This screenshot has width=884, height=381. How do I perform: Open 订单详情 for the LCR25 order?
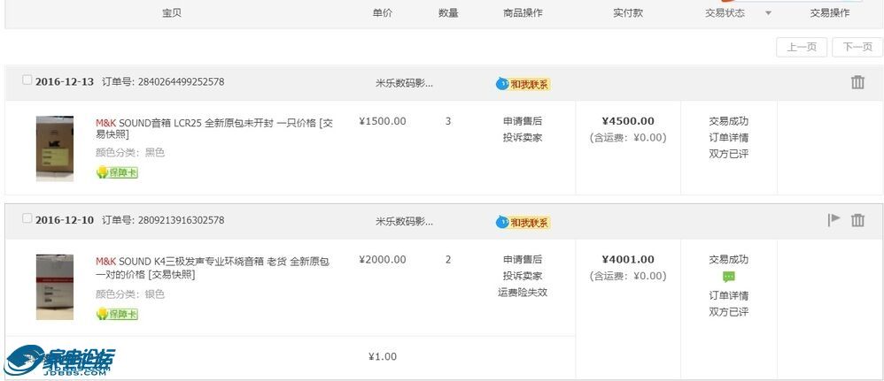click(x=728, y=137)
